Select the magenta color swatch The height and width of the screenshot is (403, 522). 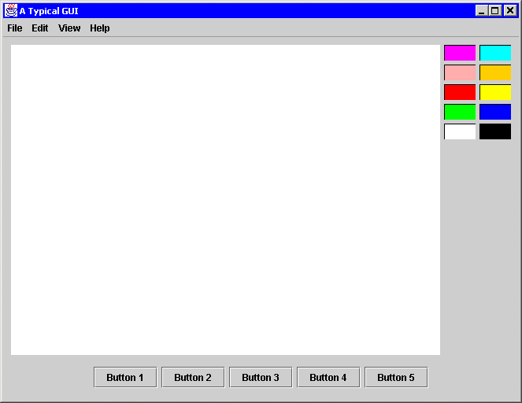(x=460, y=53)
